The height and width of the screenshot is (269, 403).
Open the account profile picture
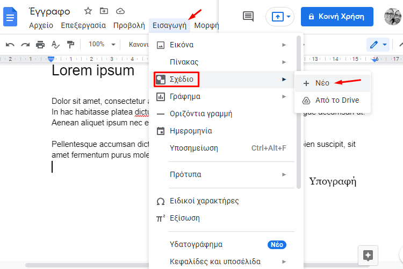click(393, 17)
